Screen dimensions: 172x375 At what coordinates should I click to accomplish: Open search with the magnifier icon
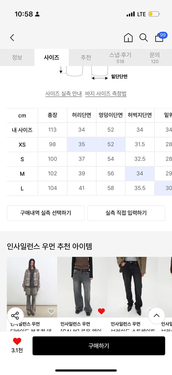coord(144,38)
